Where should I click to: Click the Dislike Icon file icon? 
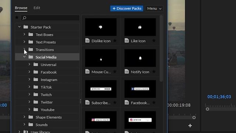pyautogui.click(x=87, y=41)
